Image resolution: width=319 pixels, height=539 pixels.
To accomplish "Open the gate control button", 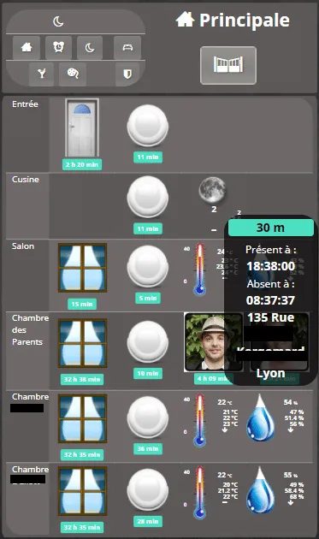I will click(x=228, y=65).
